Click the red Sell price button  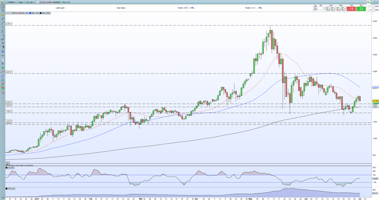351,9
